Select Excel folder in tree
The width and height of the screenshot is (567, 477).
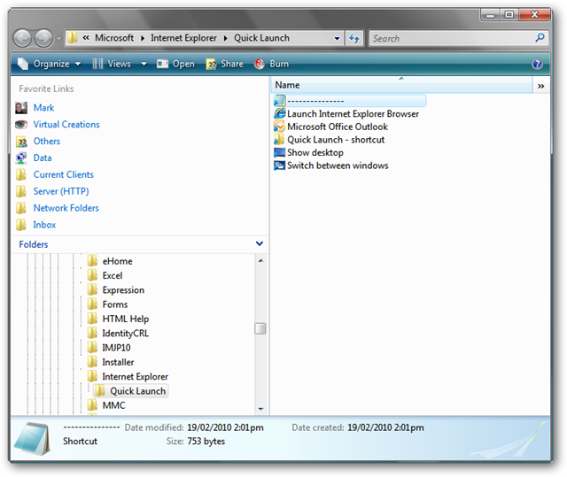(x=113, y=275)
